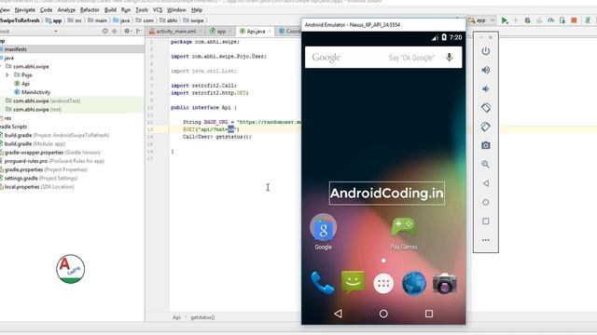The image size is (597, 335).
Task: Take emulator screenshot with camera icon
Action: pos(485,145)
